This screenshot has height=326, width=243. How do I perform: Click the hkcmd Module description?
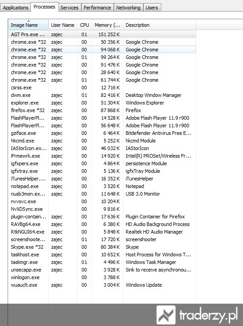pos(140,141)
